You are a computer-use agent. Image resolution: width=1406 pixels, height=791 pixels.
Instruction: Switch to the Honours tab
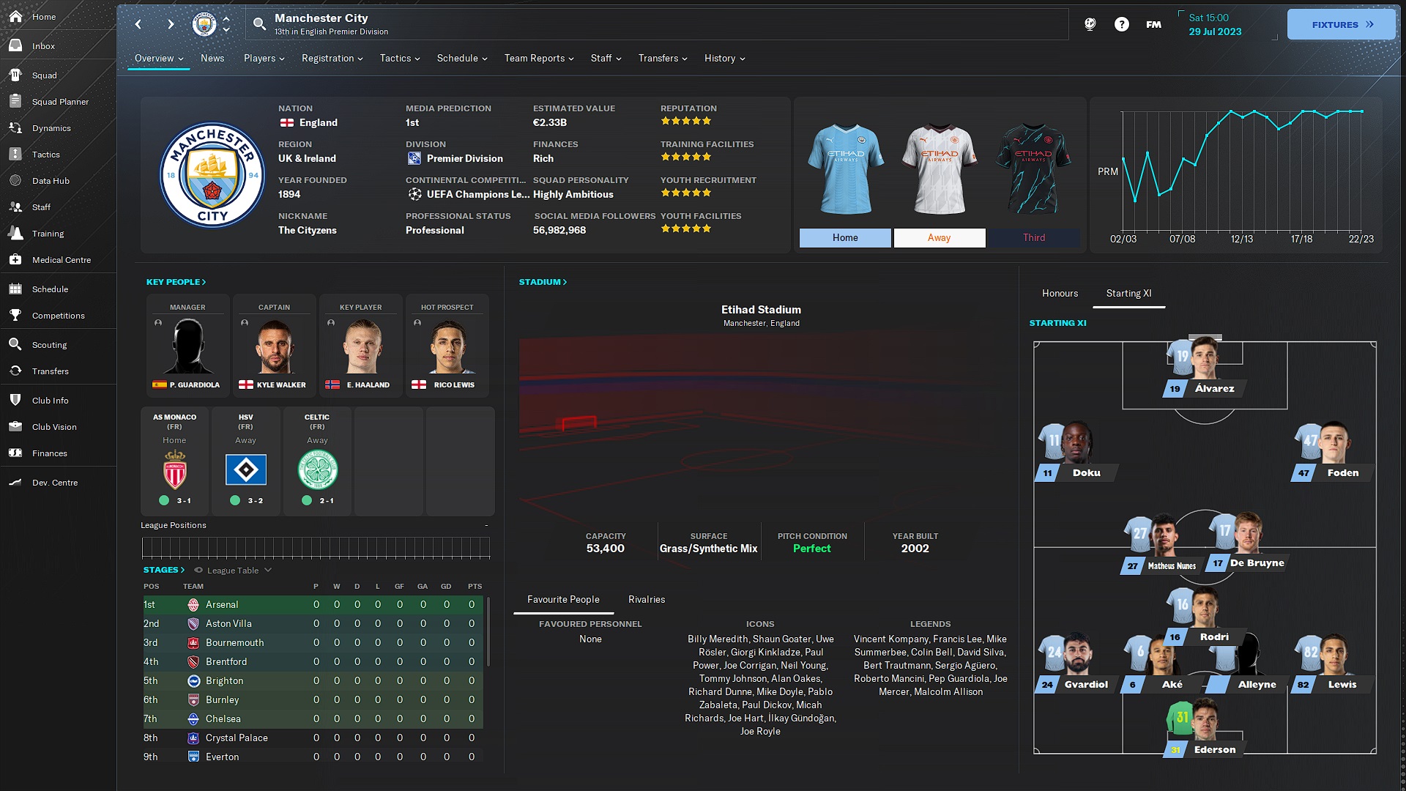[x=1060, y=293]
